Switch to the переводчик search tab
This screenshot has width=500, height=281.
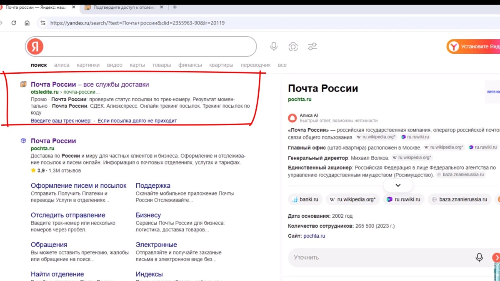[257, 65]
